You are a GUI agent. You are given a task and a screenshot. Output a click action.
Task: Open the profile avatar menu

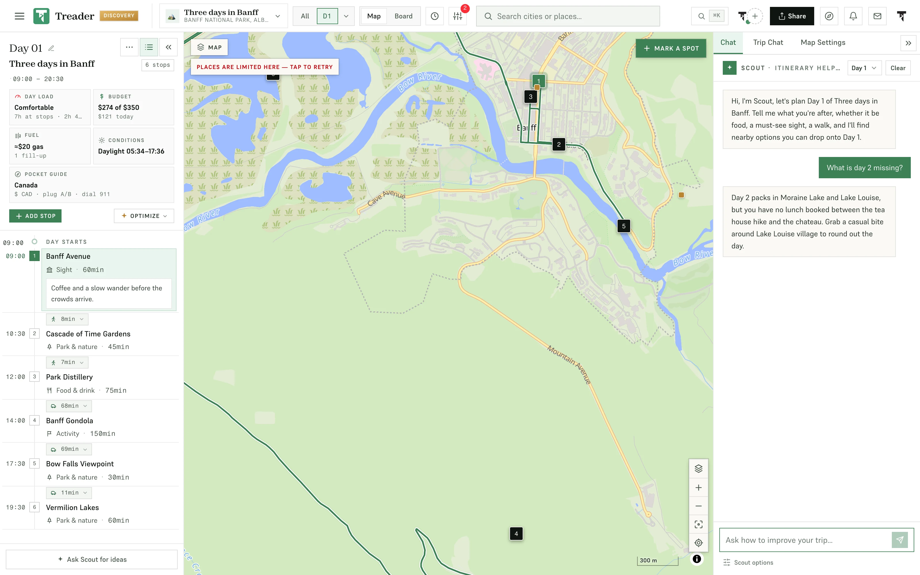(x=901, y=16)
